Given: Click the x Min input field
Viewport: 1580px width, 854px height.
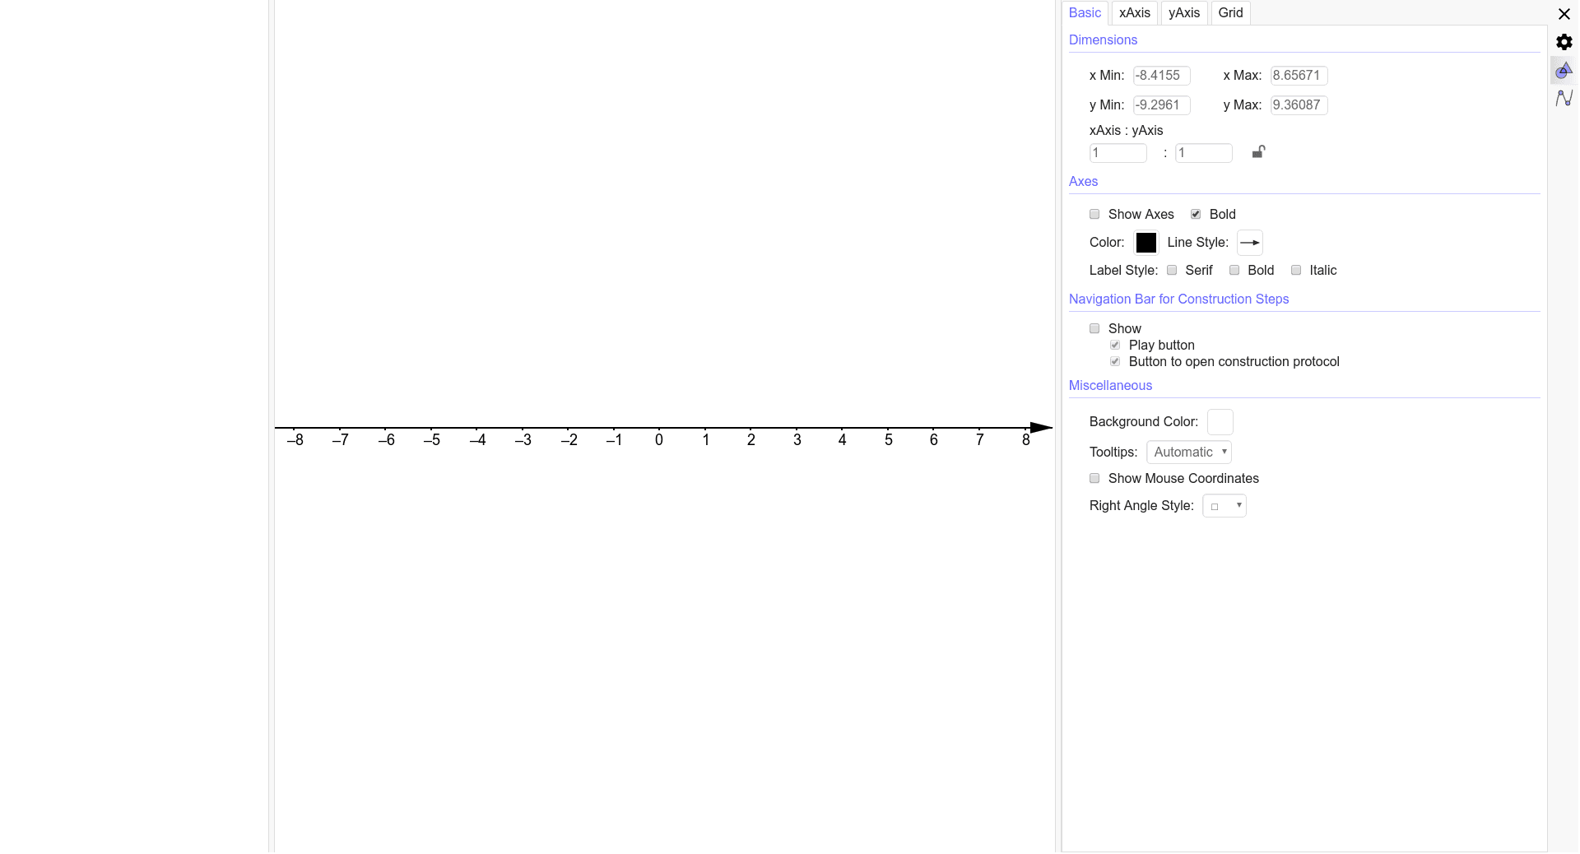Looking at the screenshot, I should pos(1160,75).
